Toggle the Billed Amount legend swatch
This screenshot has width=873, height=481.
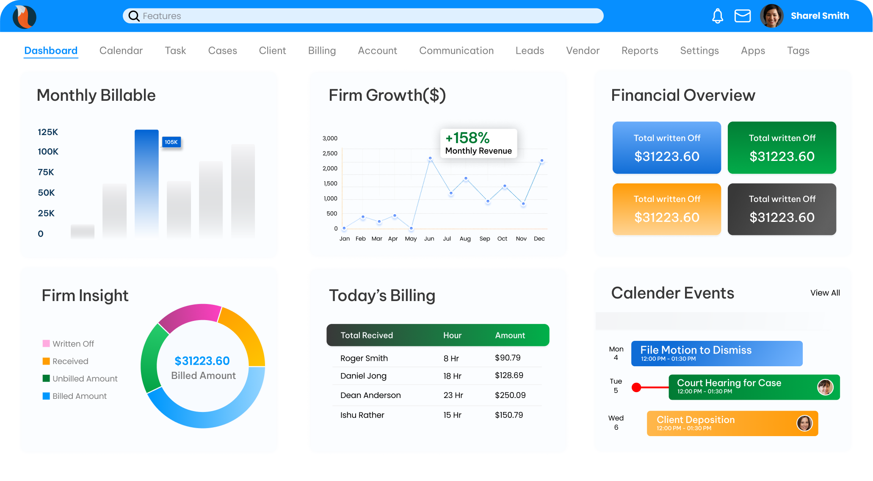[x=46, y=396]
